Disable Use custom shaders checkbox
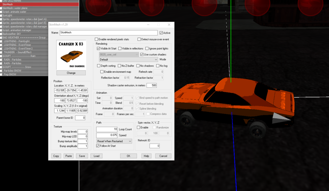 [x=142, y=55]
